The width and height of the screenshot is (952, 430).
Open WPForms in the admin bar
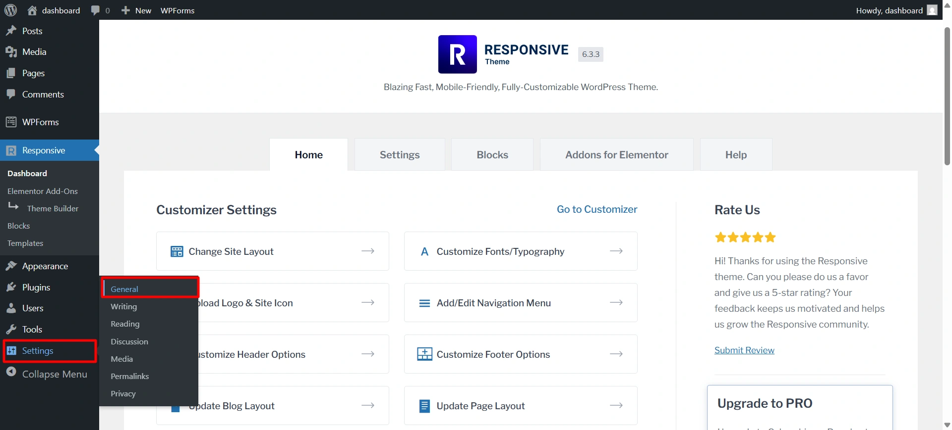(178, 10)
